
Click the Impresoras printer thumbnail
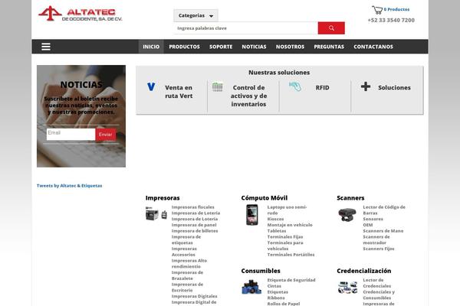(x=156, y=213)
